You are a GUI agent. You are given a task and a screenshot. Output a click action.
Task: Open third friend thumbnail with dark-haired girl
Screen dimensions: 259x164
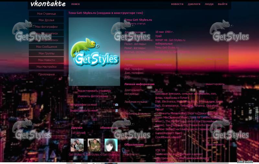[x=111, y=145]
